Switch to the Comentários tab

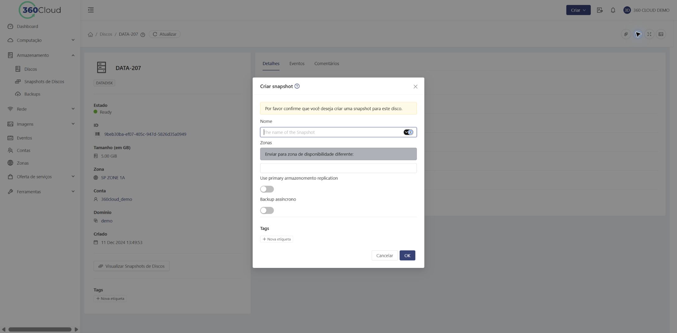point(327,64)
